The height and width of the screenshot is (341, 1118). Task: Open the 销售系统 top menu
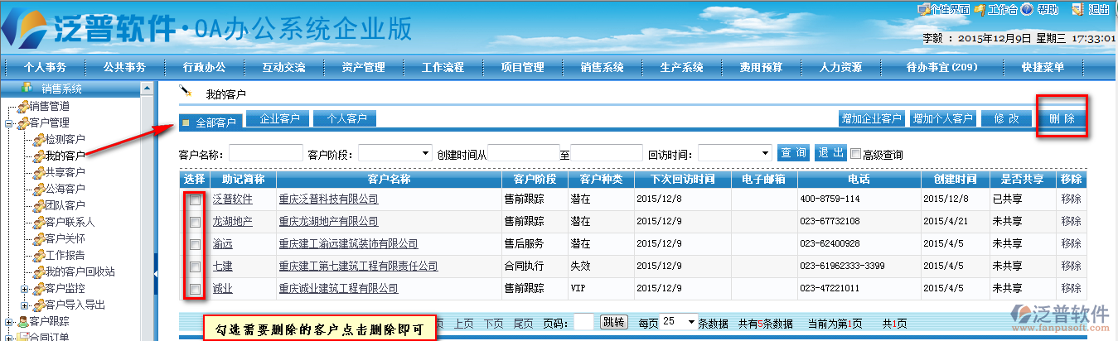point(602,68)
